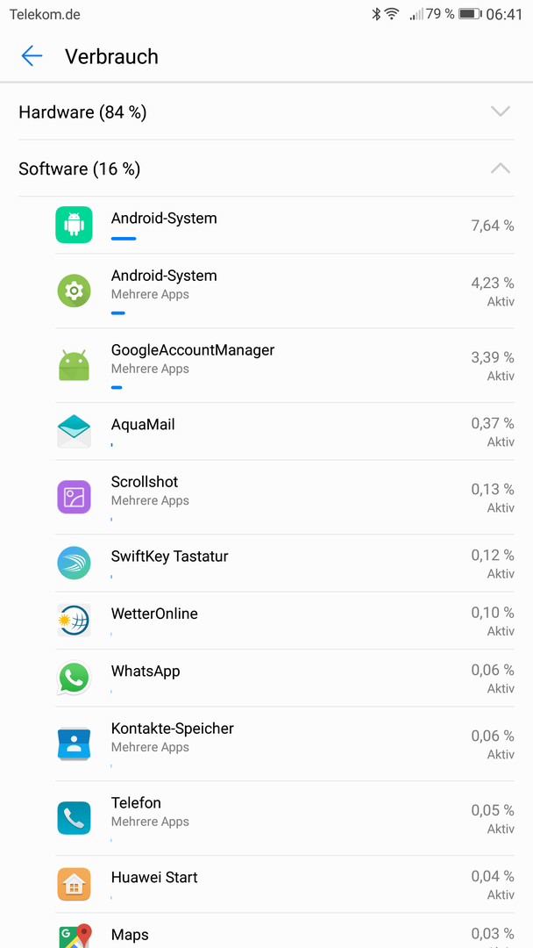Tap the purple Scrollshot icon
Image resolution: width=533 pixels, height=948 pixels.
[74, 497]
